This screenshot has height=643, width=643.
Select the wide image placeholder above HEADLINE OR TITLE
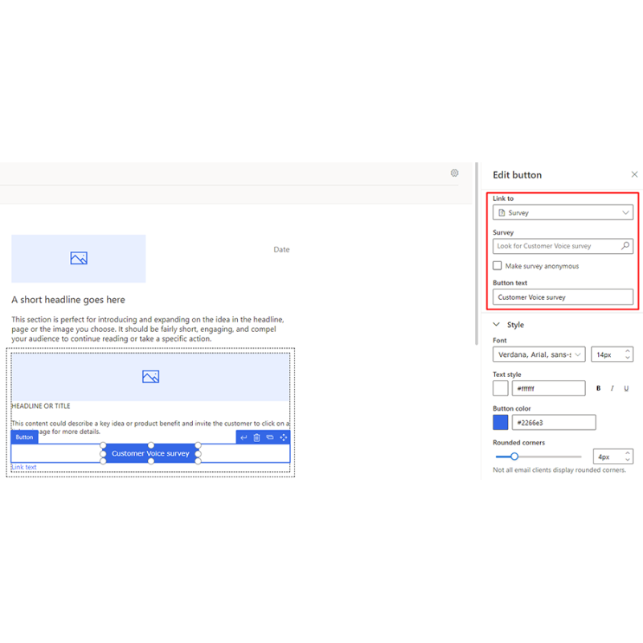click(150, 377)
